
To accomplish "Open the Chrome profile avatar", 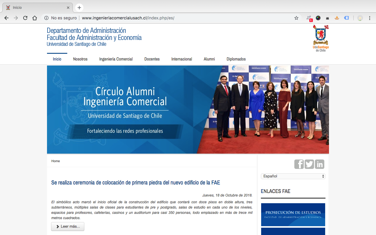I will point(360,18).
